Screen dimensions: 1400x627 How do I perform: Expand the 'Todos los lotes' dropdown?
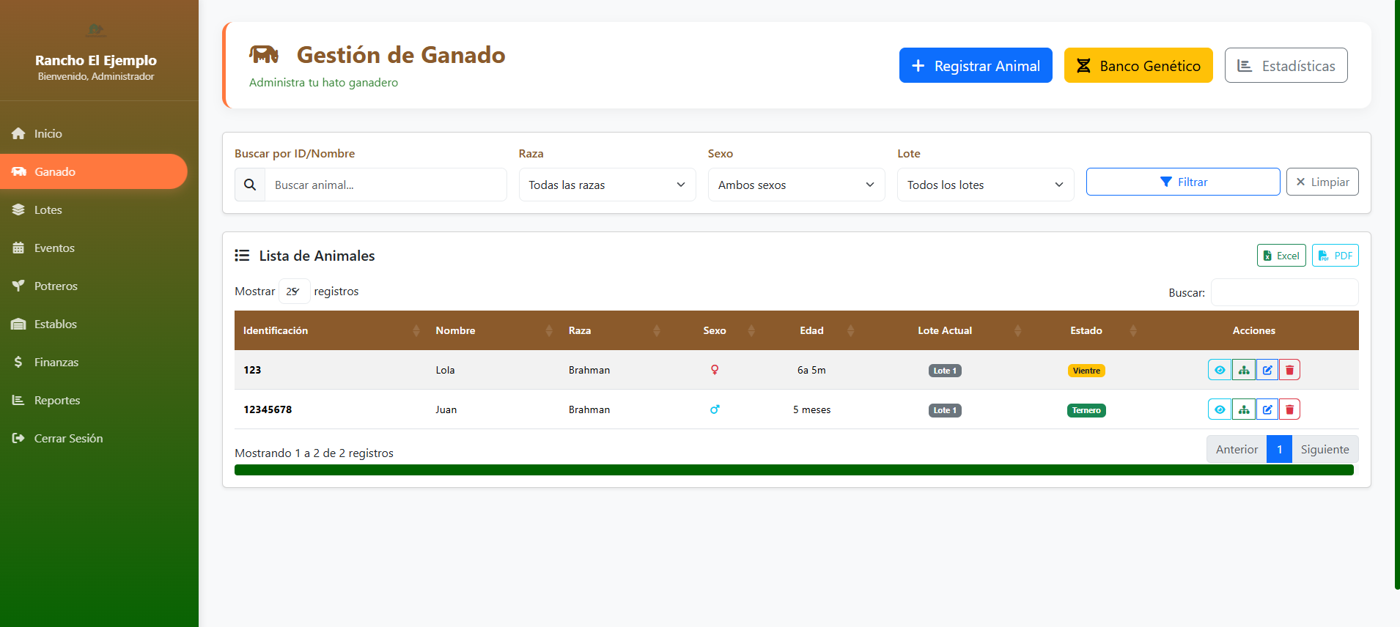click(x=984, y=185)
